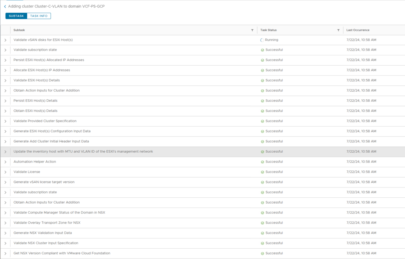Expand the Validate Overlay Transport Zone for NSX row
The width and height of the screenshot is (405, 259).
click(6, 223)
